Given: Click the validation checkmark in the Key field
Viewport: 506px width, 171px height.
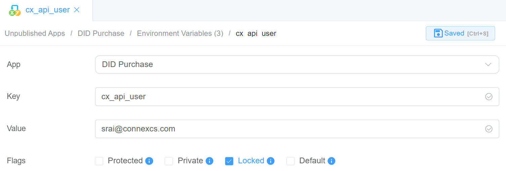Looking at the screenshot, I should (489, 97).
